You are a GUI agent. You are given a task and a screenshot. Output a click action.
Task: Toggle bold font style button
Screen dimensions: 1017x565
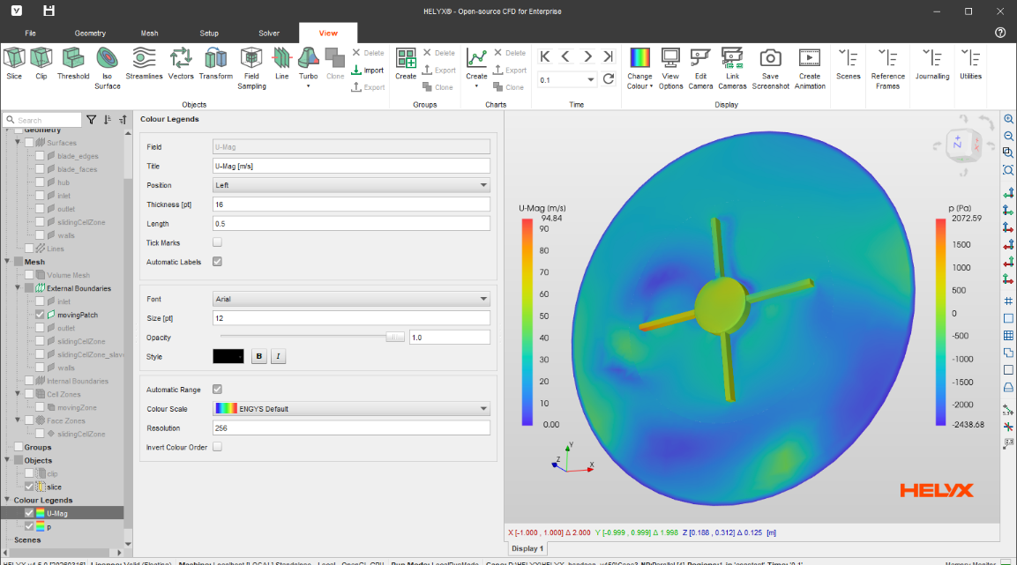click(258, 356)
